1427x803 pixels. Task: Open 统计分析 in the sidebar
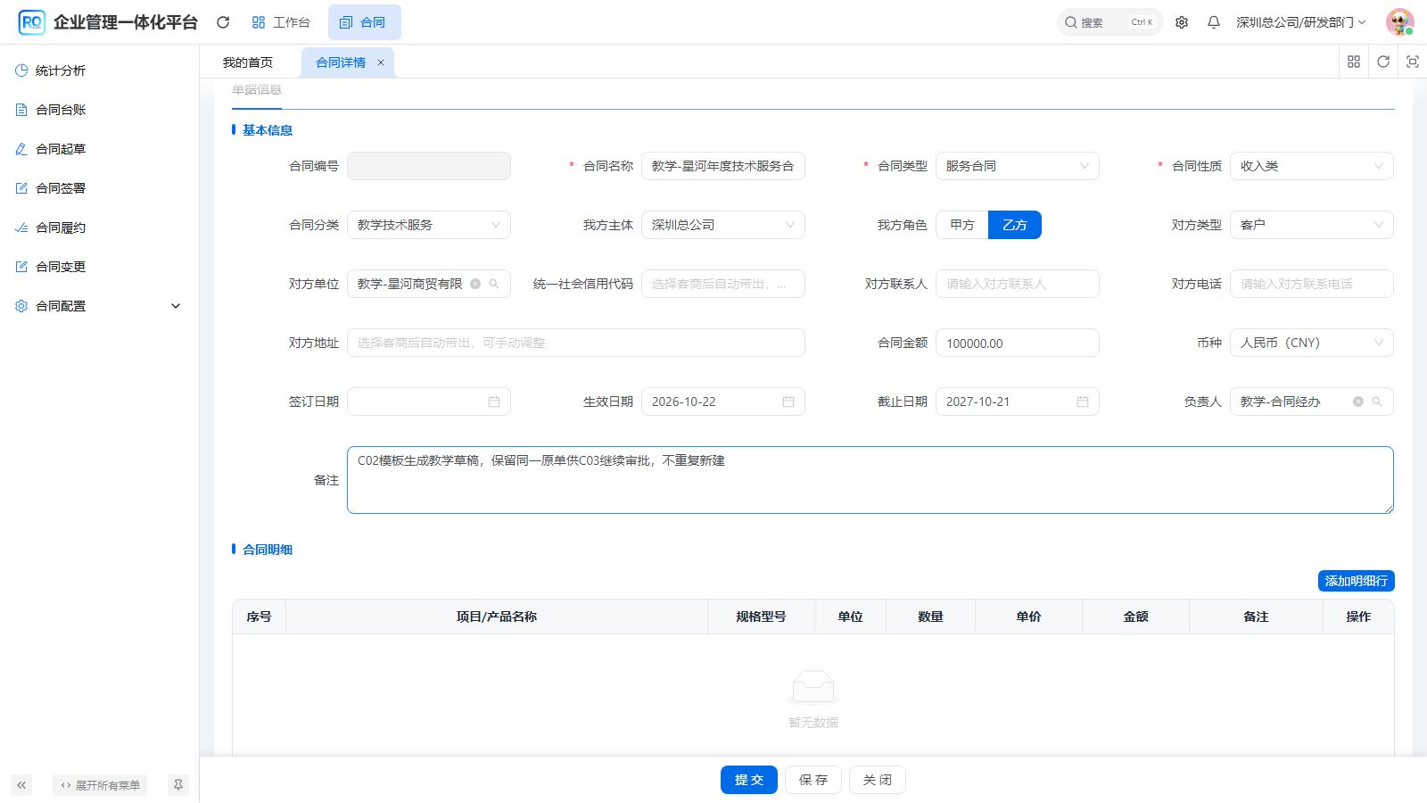tap(98, 70)
